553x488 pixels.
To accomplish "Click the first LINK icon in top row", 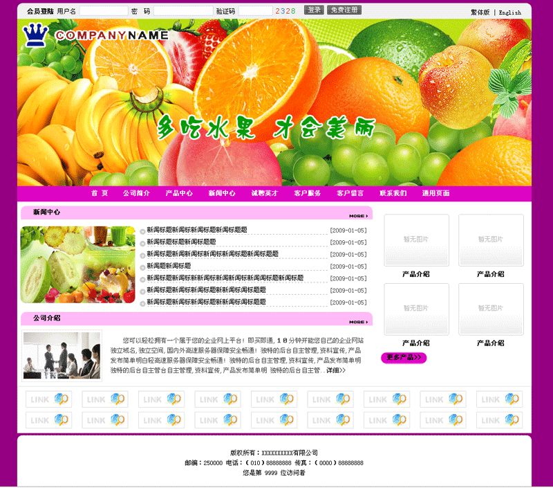I will coord(48,399).
